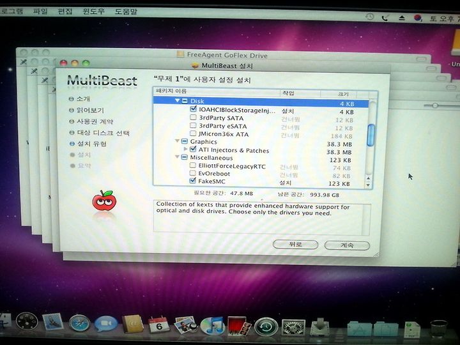Go to the 소개 installer step
Screen dimensions: 460x345
83,99
